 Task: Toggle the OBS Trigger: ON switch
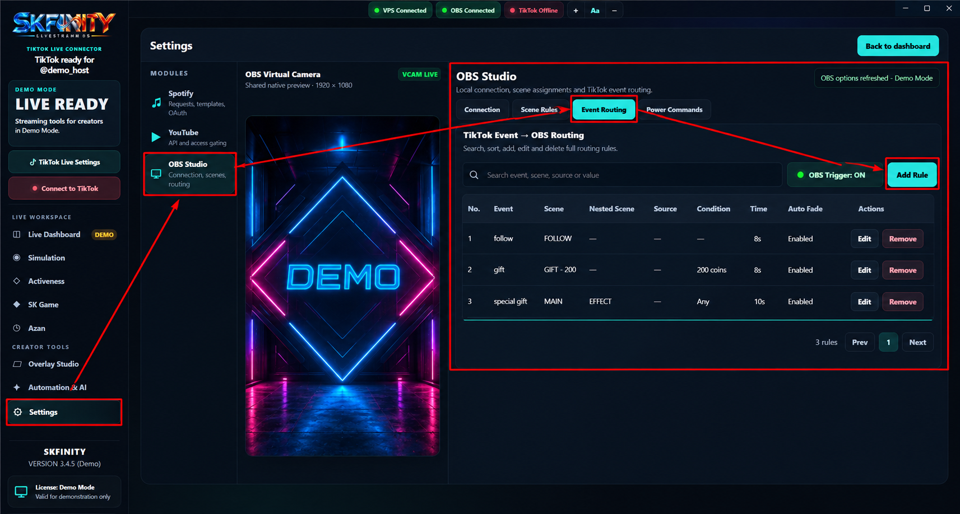[834, 175]
